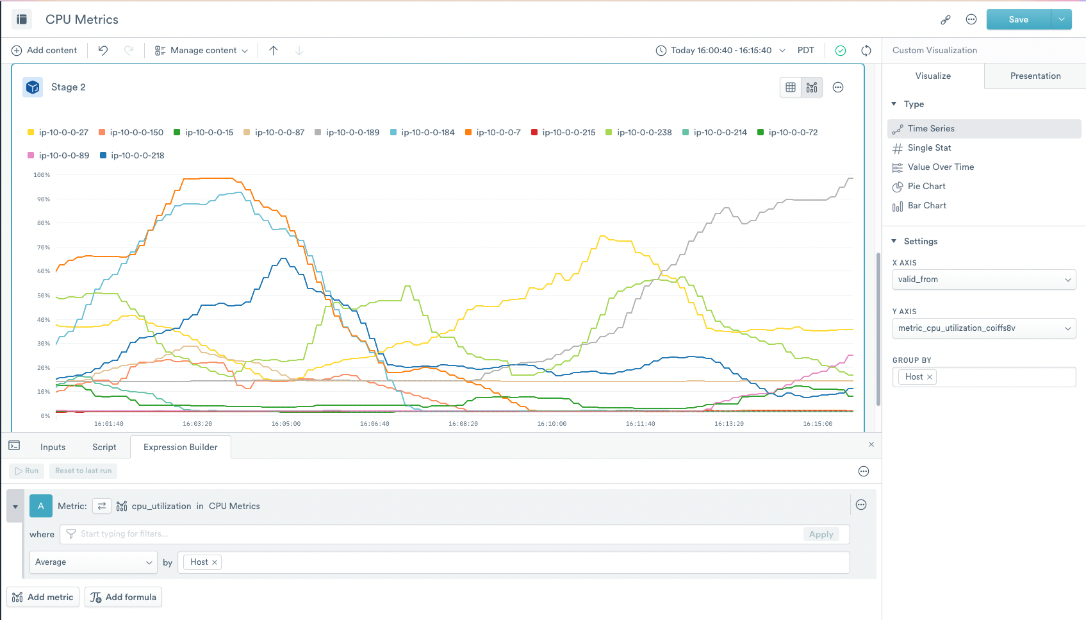Click the where filter input field
The width and height of the screenshot is (1086, 620).
click(x=455, y=534)
